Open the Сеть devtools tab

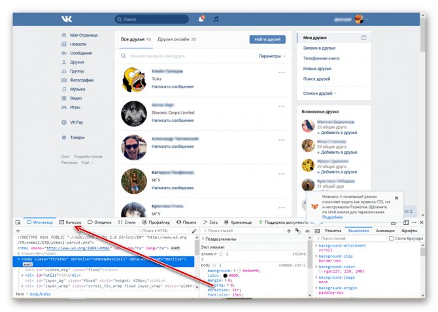[210, 222]
